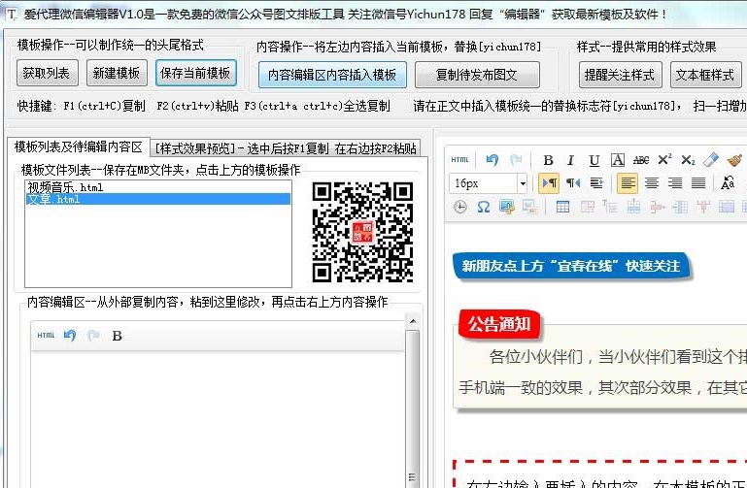Open 文本框样式 styles

[x=705, y=75]
